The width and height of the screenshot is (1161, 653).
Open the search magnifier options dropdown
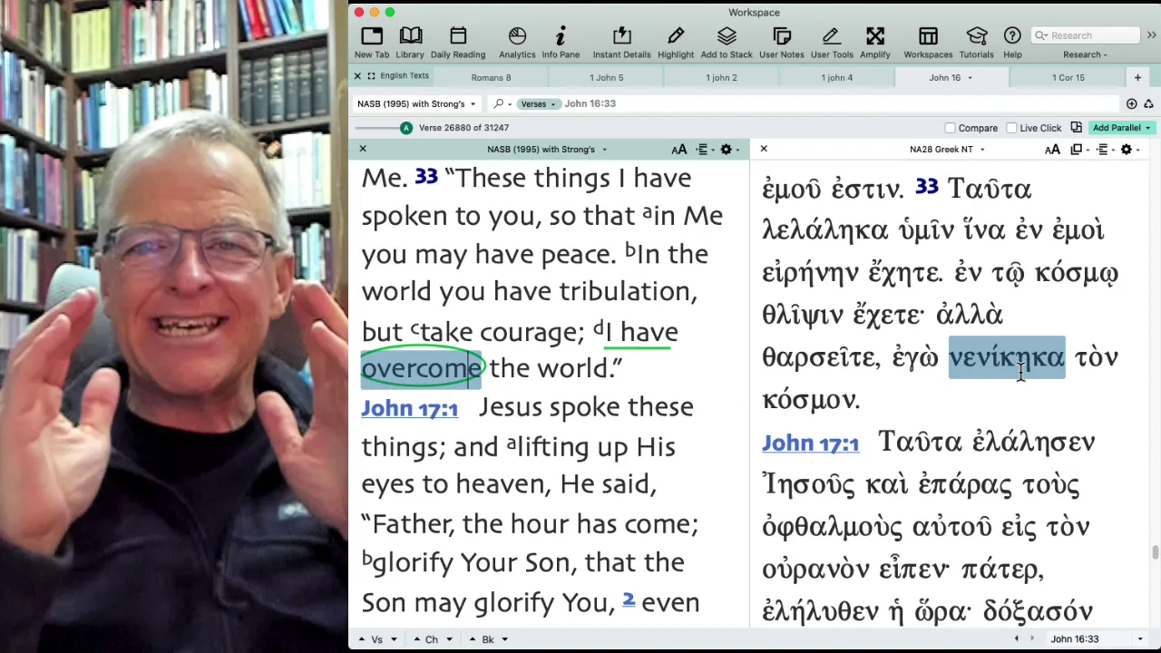(x=502, y=103)
